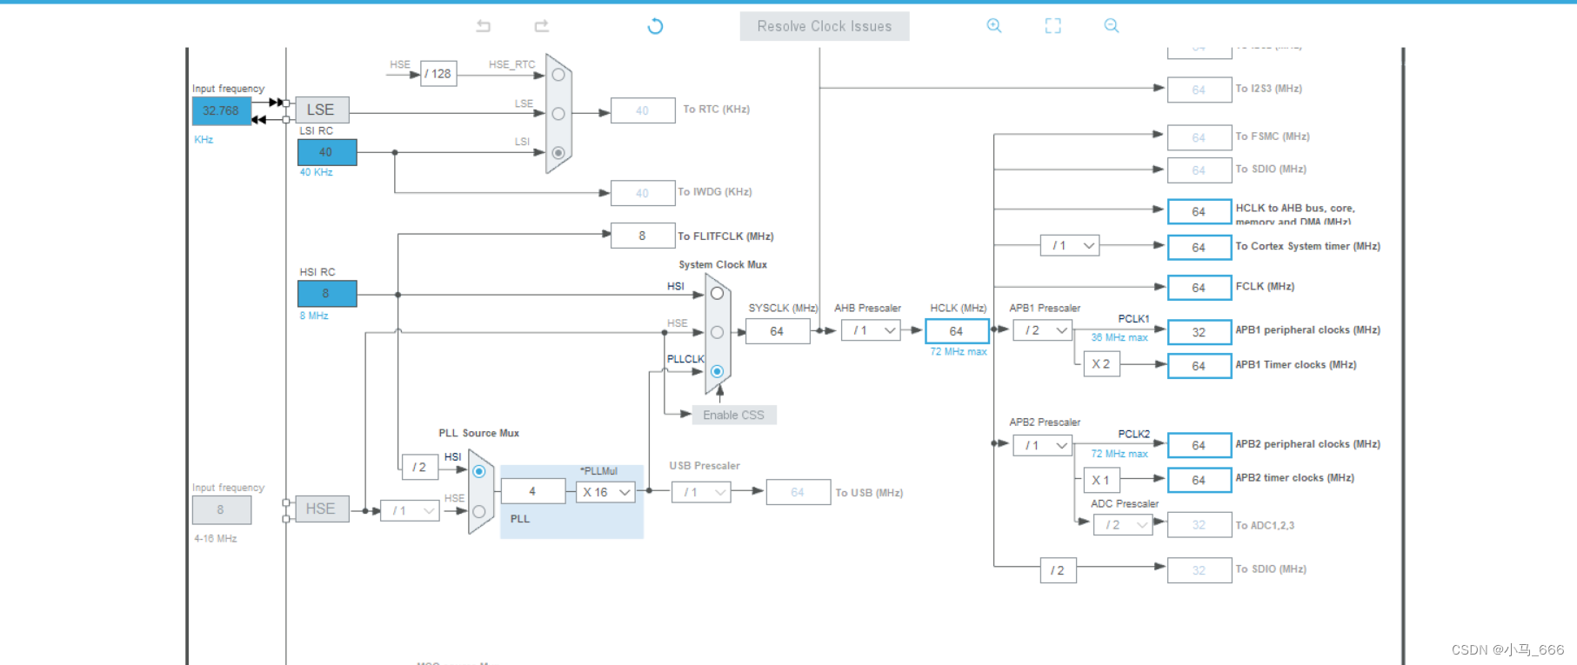The image size is (1577, 665).
Task: Click the refresh clock tree icon
Action: click(655, 26)
